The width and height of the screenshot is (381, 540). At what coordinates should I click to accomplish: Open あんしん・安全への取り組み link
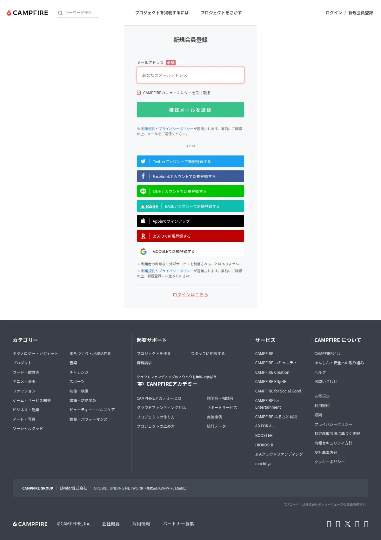[x=339, y=363]
